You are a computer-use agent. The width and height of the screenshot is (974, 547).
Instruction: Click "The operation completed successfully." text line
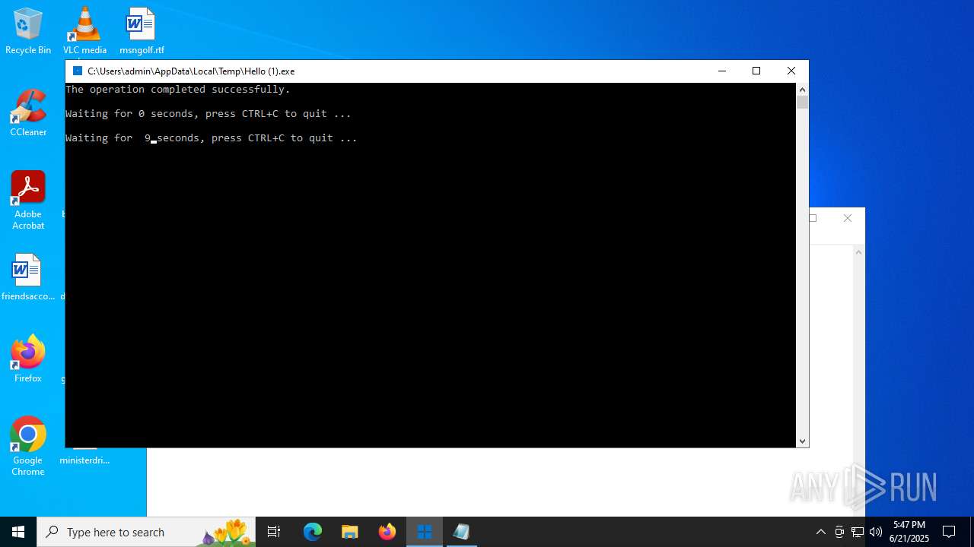pyautogui.click(x=178, y=90)
